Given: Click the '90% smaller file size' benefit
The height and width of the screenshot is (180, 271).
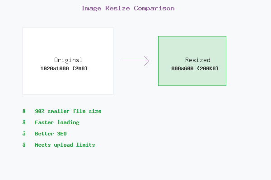Looking at the screenshot, I should (68, 111).
